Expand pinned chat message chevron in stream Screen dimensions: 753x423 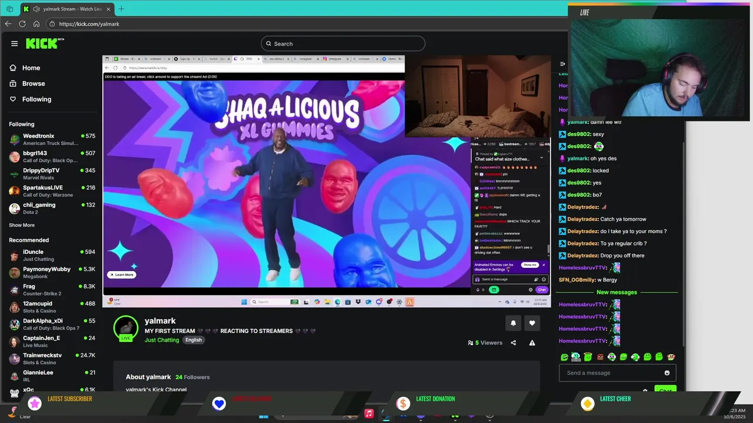pyautogui.click(x=542, y=157)
